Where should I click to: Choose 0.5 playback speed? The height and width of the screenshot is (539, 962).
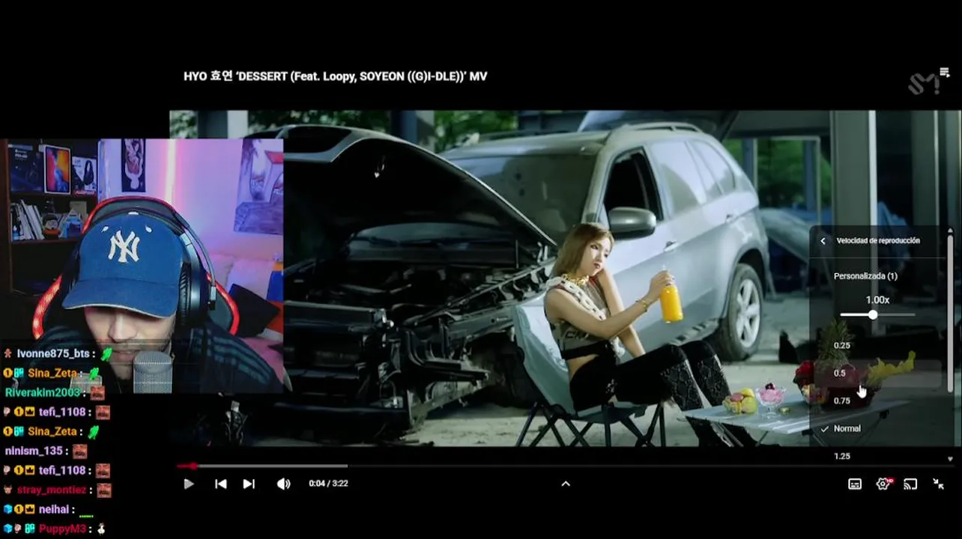[x=839, y=373]
